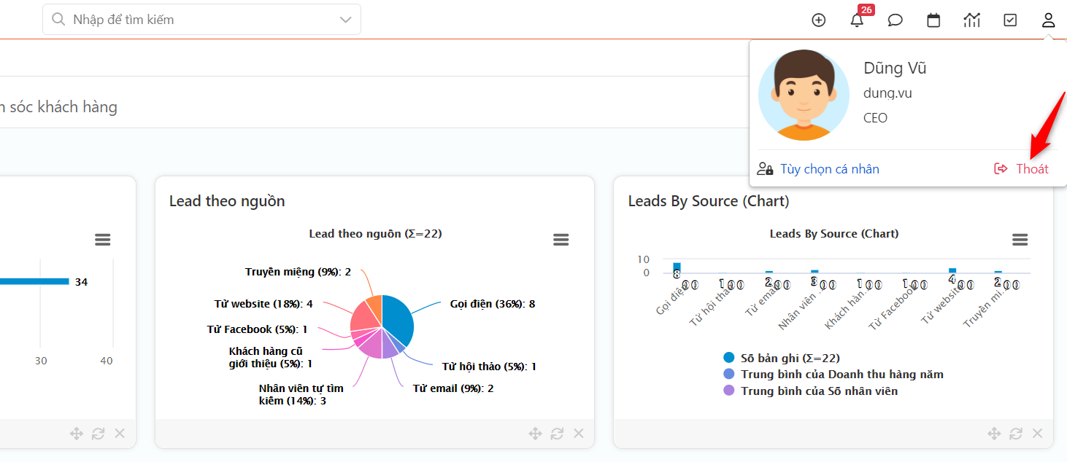Open the reports chart icon
Image resolution: width=1067 pixels, height=462 pixels.
point(971,20)
